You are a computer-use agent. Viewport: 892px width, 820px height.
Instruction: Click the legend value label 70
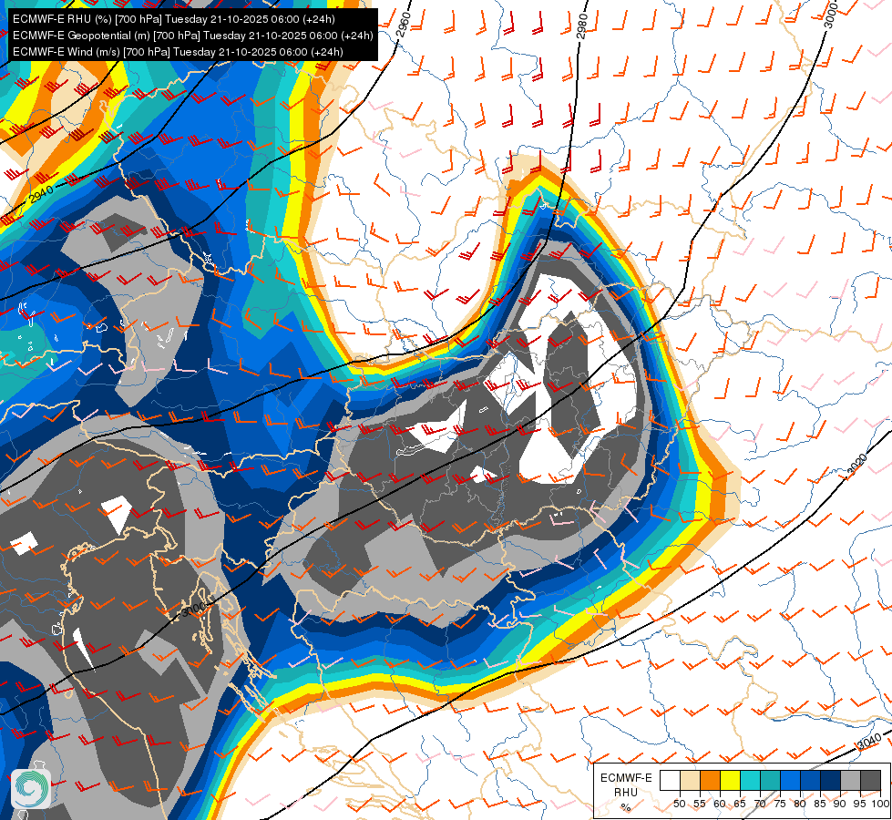760,804
